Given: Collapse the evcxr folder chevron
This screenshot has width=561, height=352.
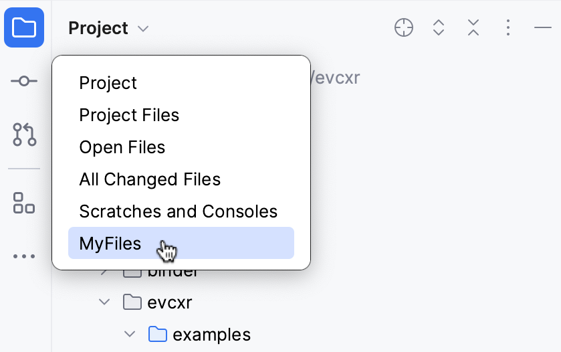Looking at the screenshot, I should pyautogui.click(x=104, y=302).
